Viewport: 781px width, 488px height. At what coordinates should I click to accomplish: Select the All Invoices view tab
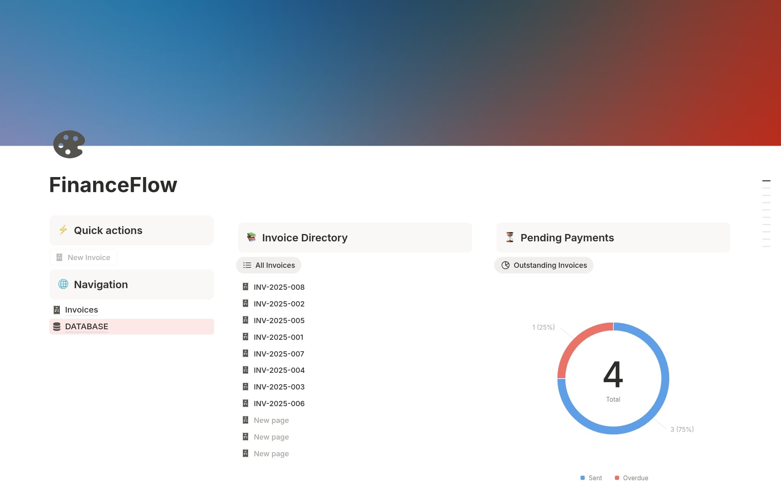point(268,265)
